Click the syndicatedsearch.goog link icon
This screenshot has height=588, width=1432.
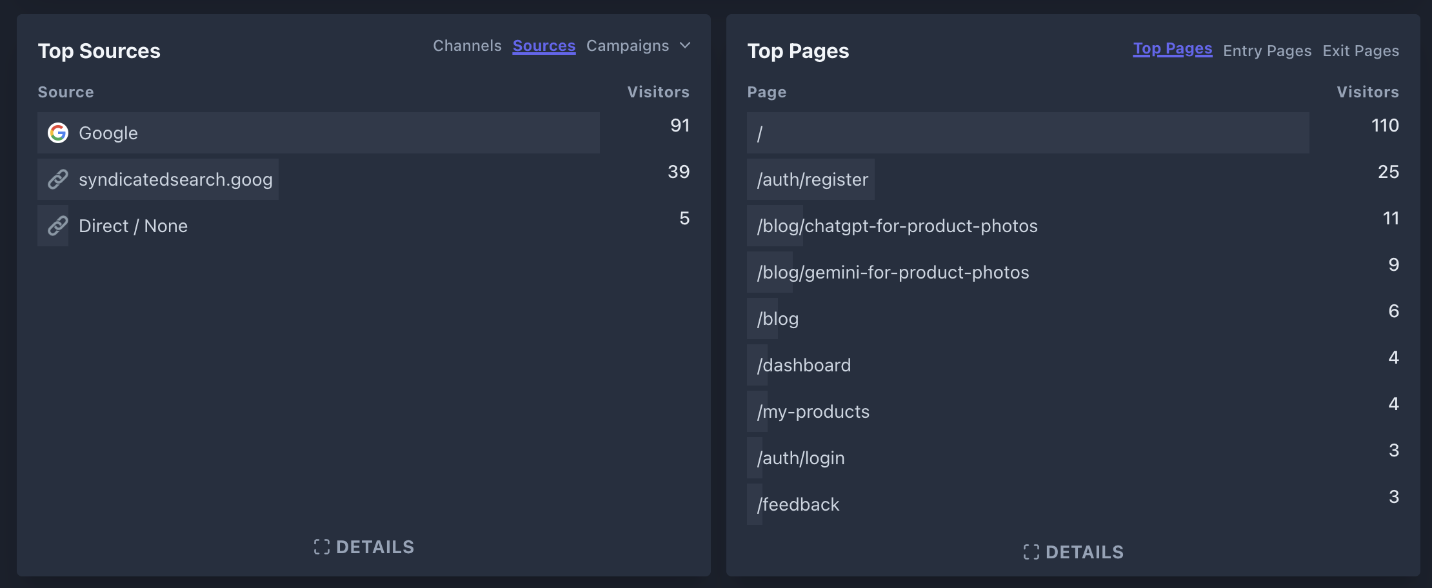[x=58, y=179]
